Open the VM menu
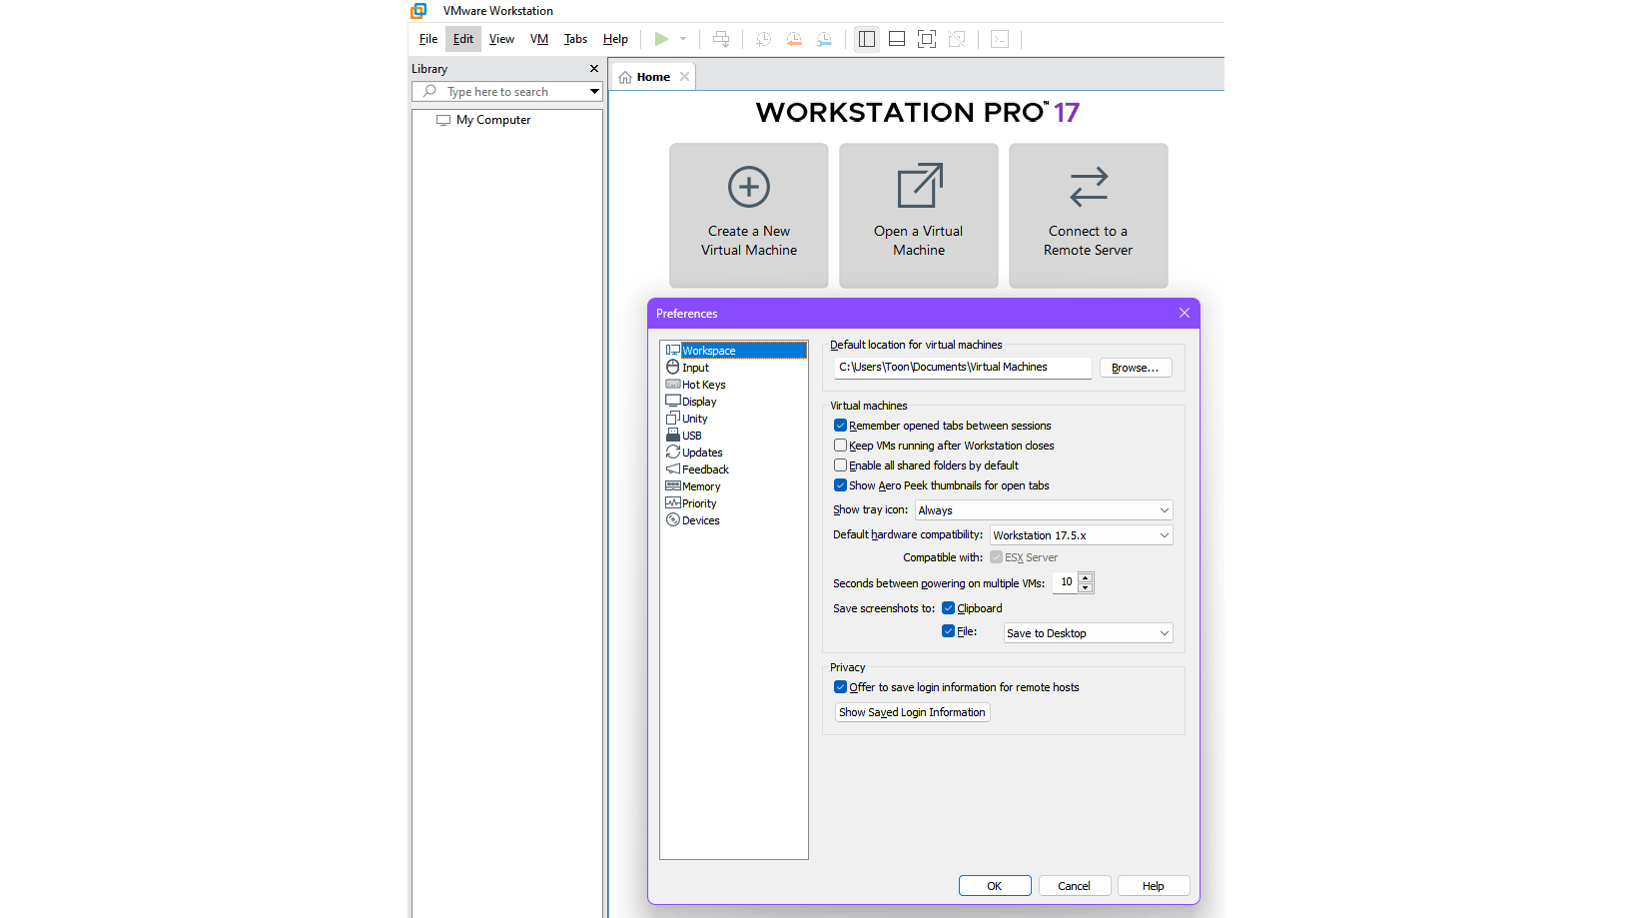The image size is (1632, 918). click(x=539, y=39)
